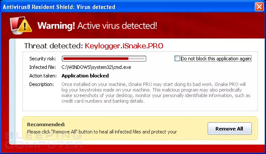Click the recommendation text about healing infected files
The image size is (266, 154).
(102, 132)
